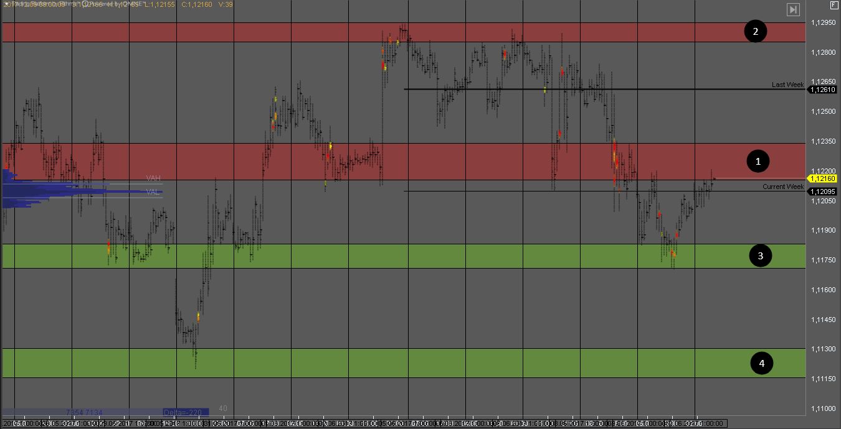
Task: Click the F icon above price scale
Action: (x=834, y=5)
